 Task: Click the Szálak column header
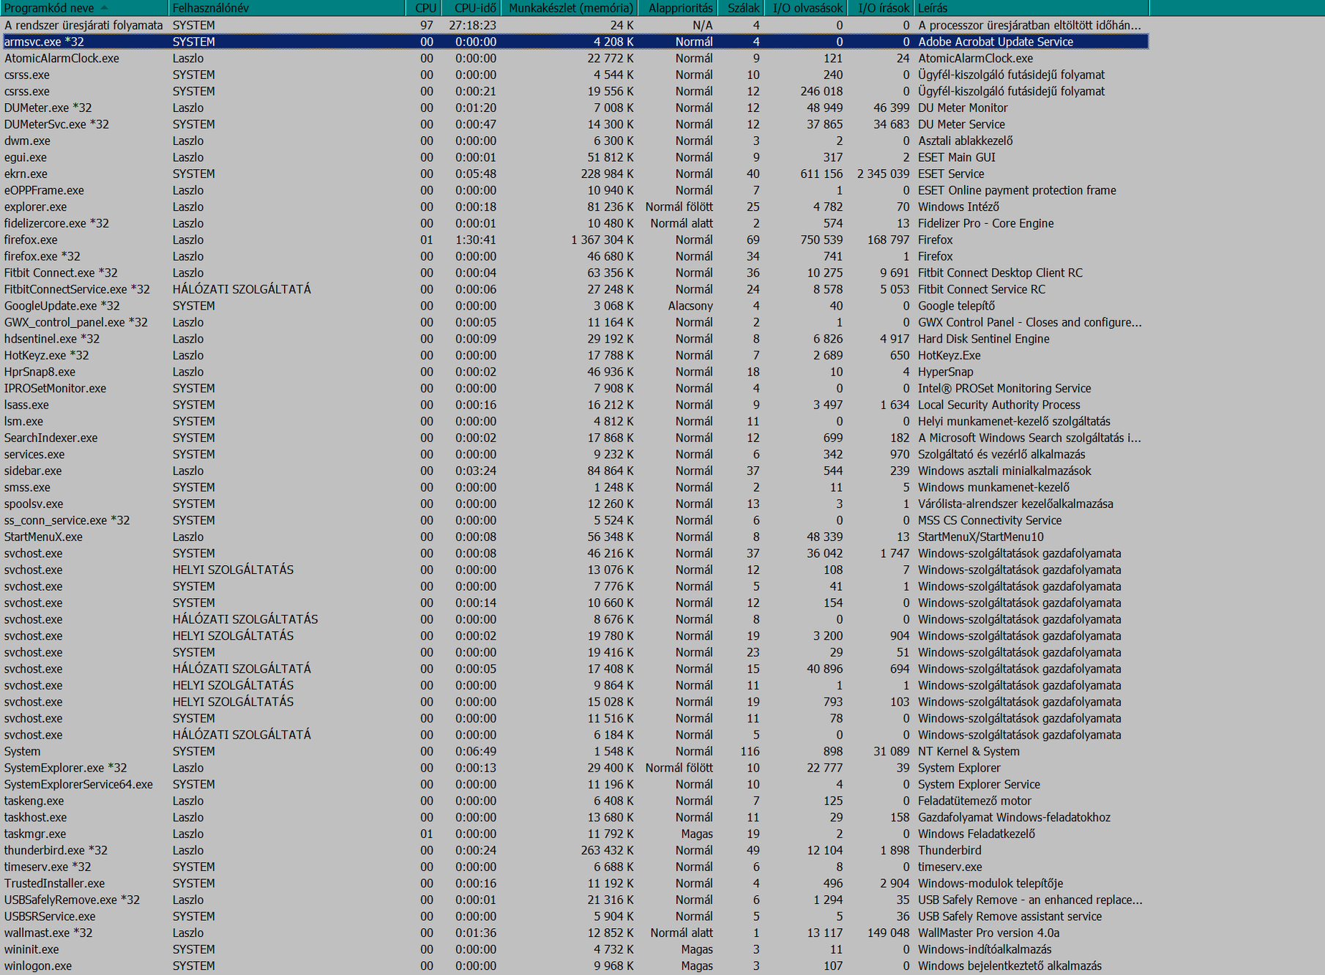point(741,8)
